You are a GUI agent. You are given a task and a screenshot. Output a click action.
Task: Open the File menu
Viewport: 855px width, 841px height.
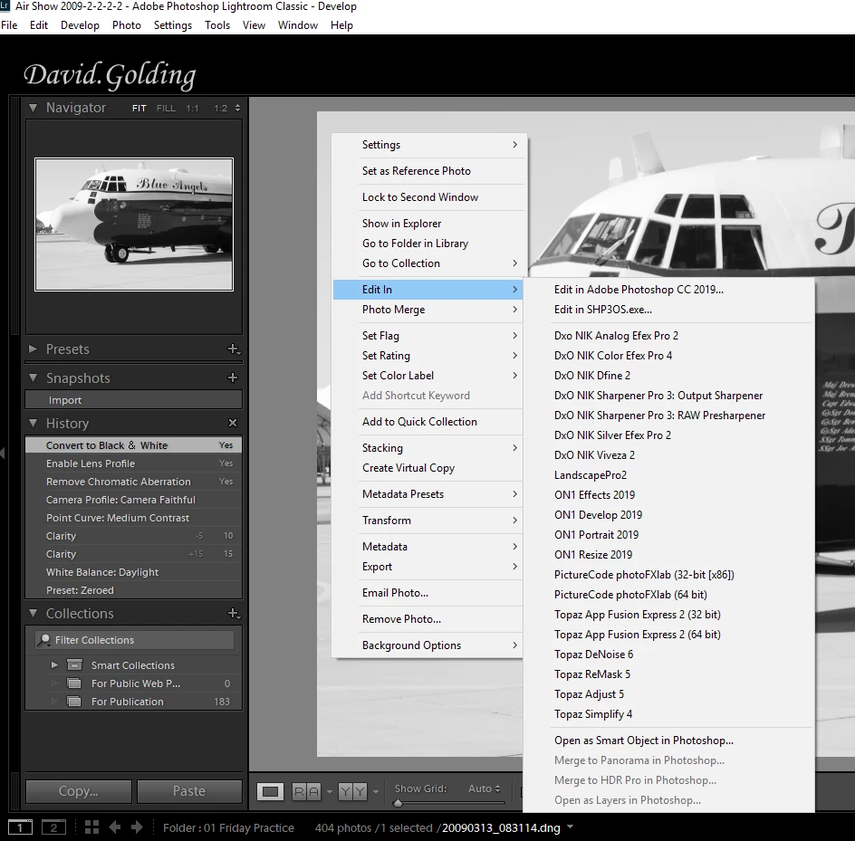(9, 25)
